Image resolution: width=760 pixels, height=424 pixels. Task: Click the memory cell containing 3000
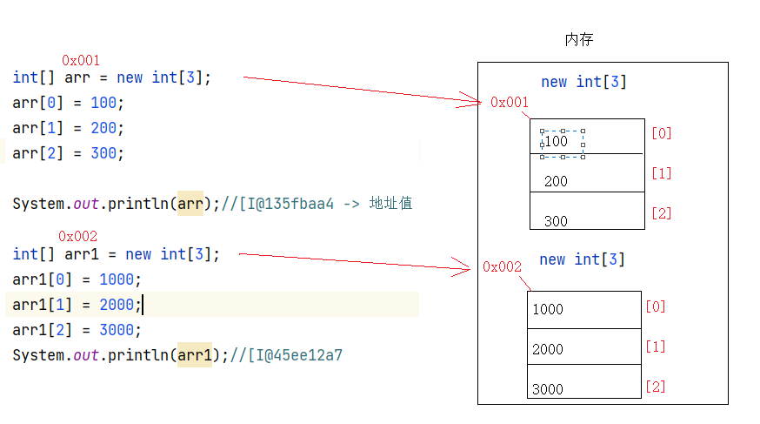click(x=583, y=382)
